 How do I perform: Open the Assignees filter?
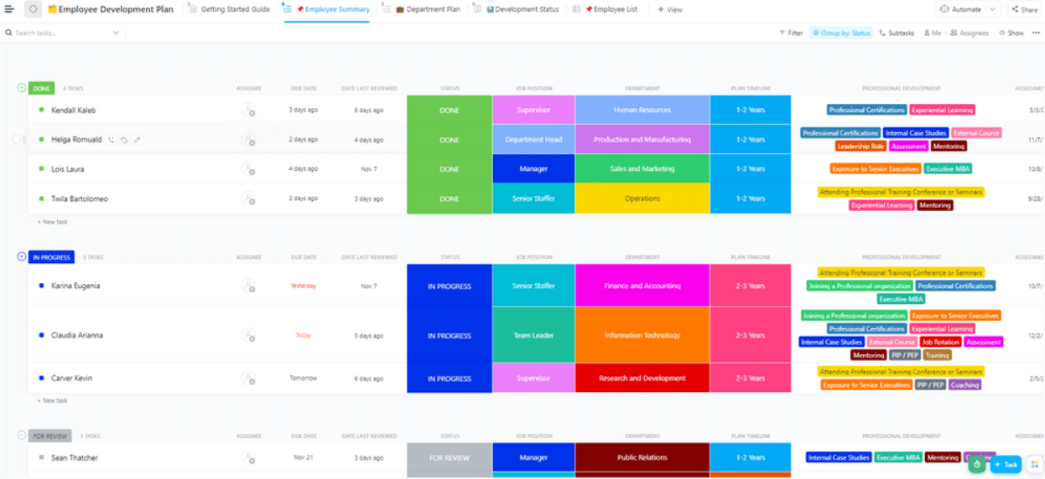click(x=970, y=33)
